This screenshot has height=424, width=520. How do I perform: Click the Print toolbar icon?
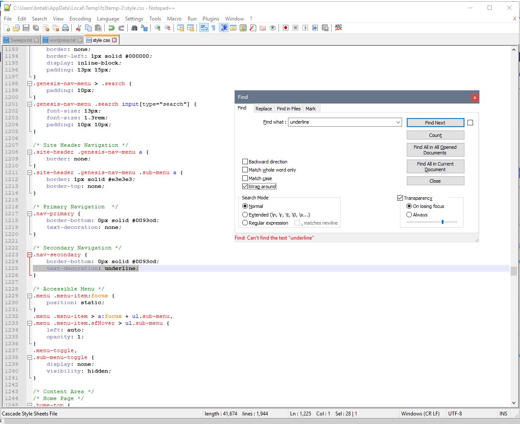point(65,28)
